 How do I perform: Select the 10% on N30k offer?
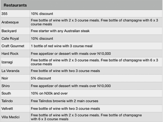[49, 93]
